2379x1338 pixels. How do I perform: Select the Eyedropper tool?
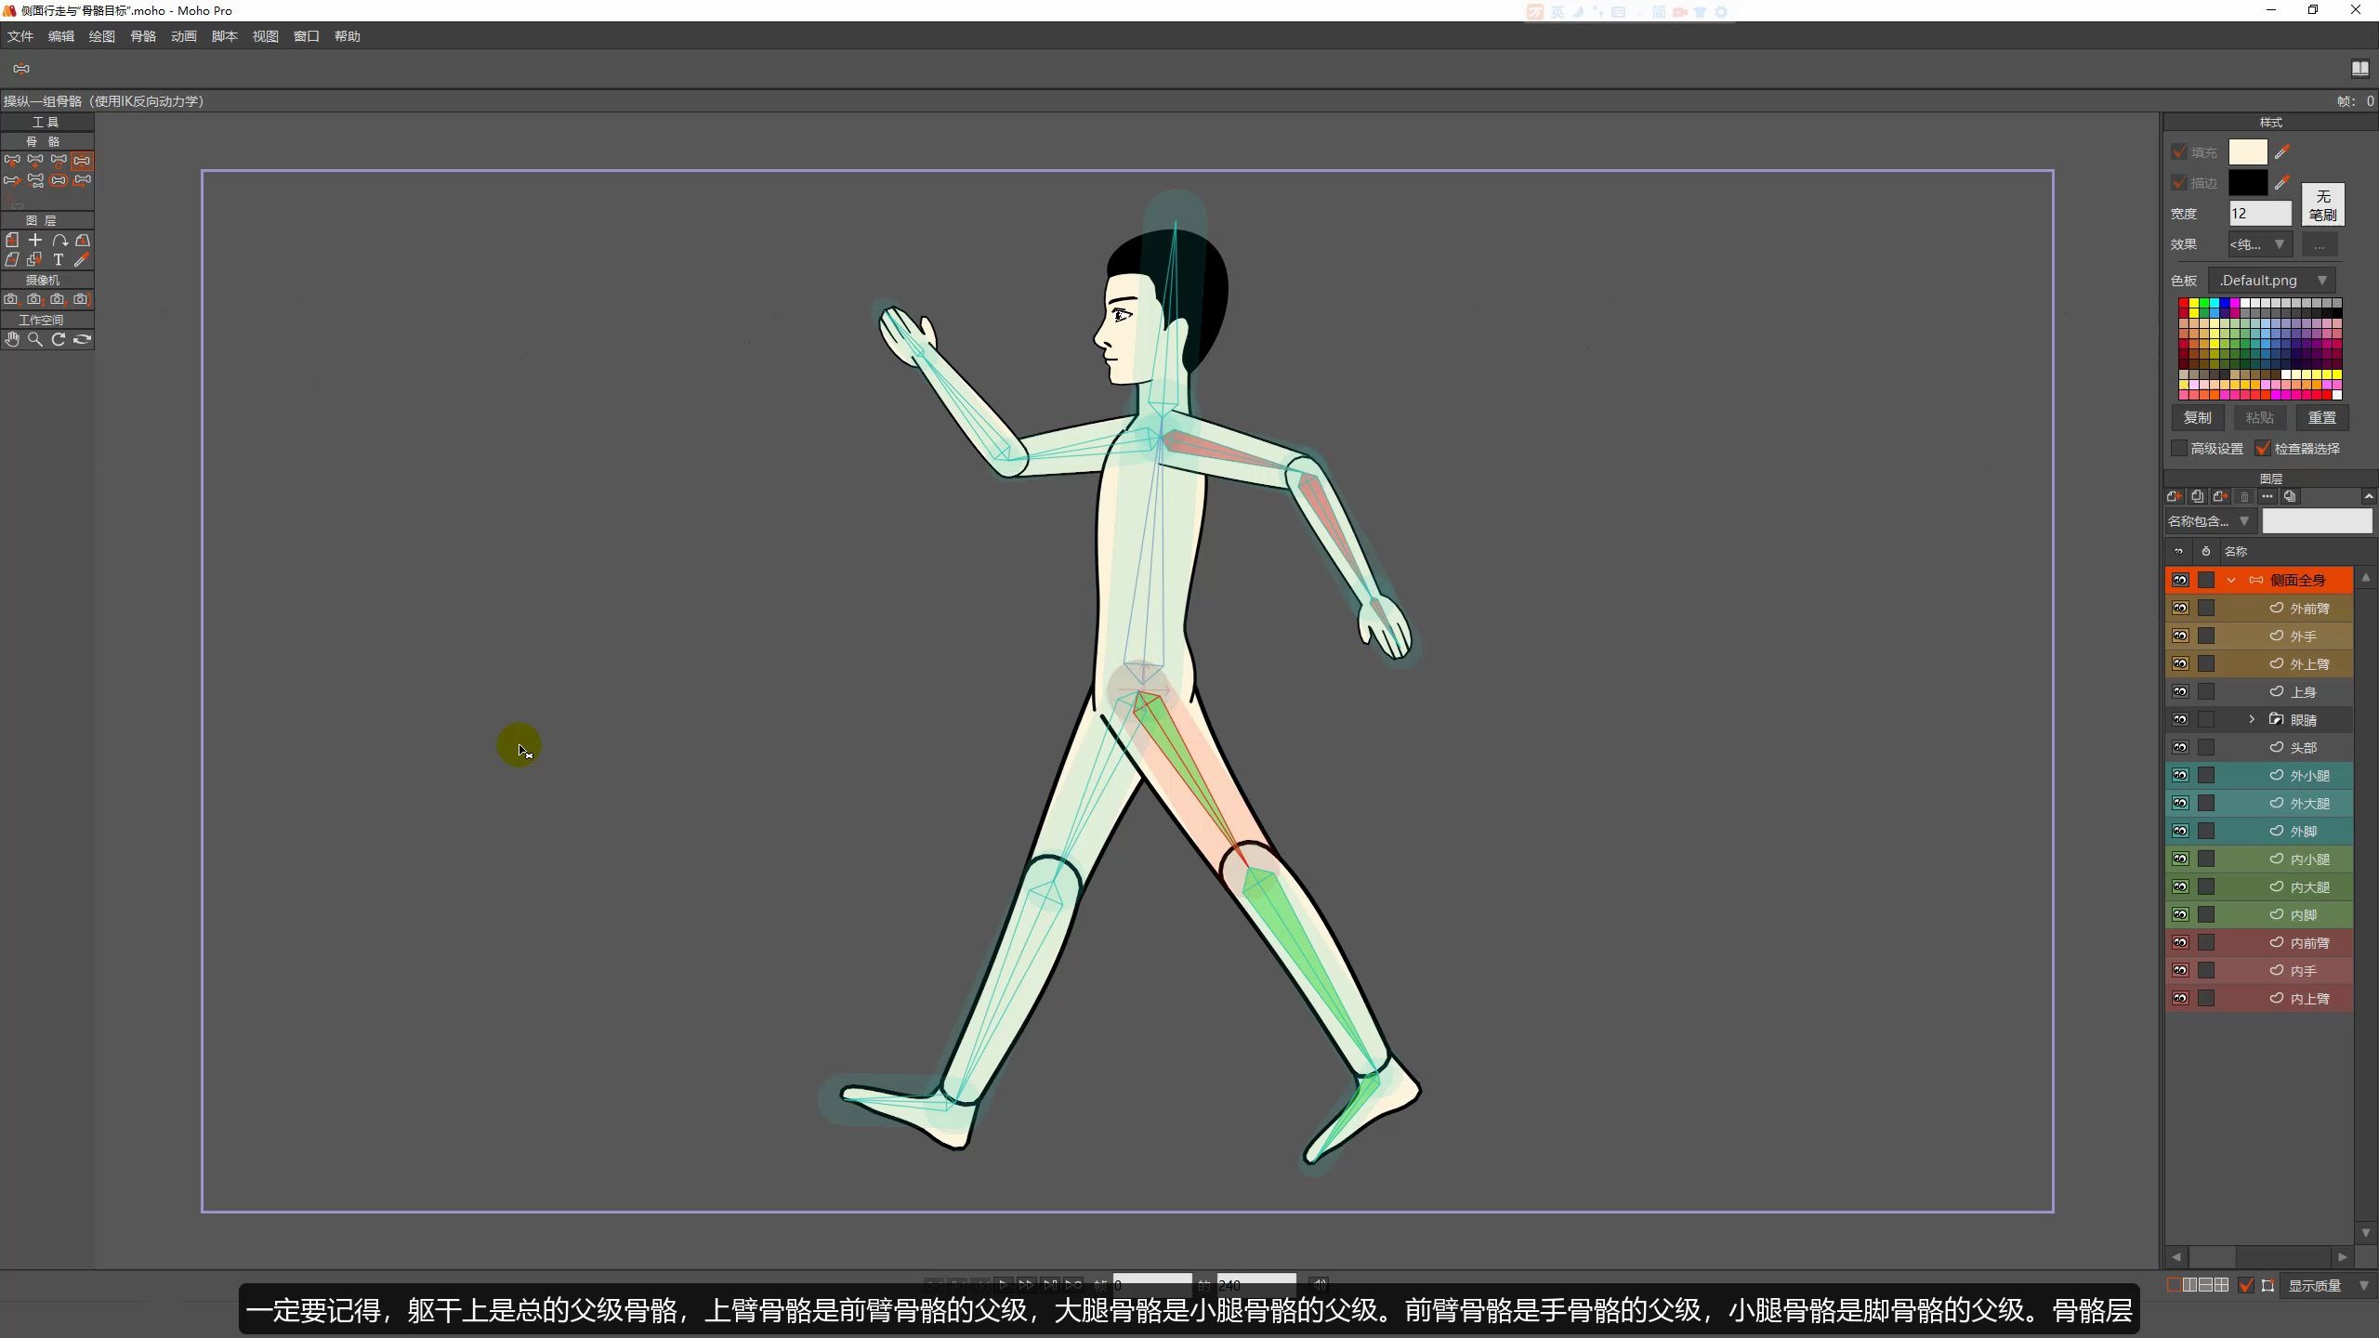point(82,260)
